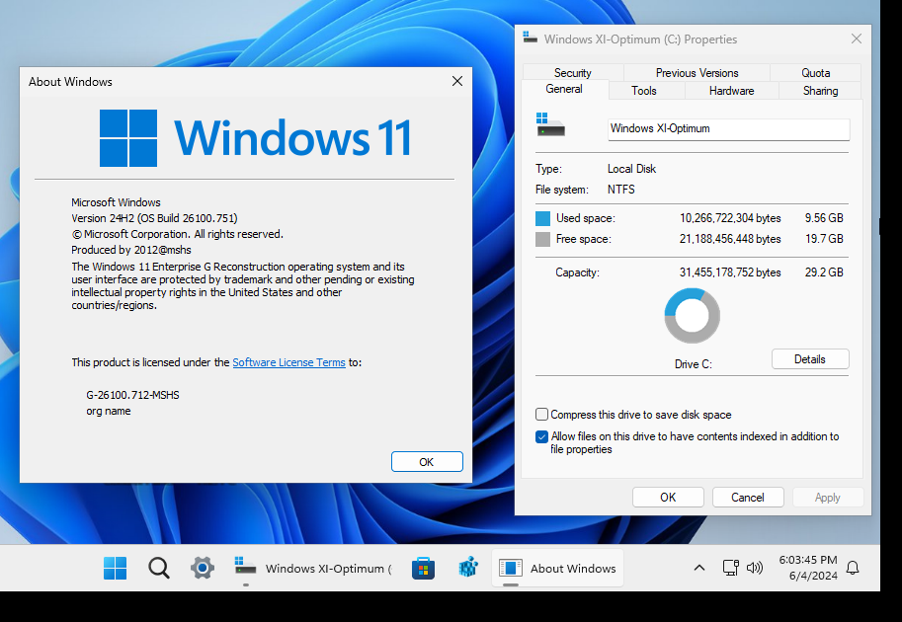Open the Sharing tab
This screenshot has height=622, width=902.
(820, 90)
